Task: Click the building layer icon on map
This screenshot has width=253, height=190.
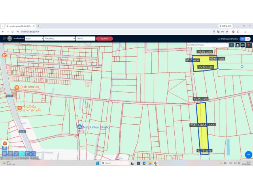Action: (x=237, y=45)
